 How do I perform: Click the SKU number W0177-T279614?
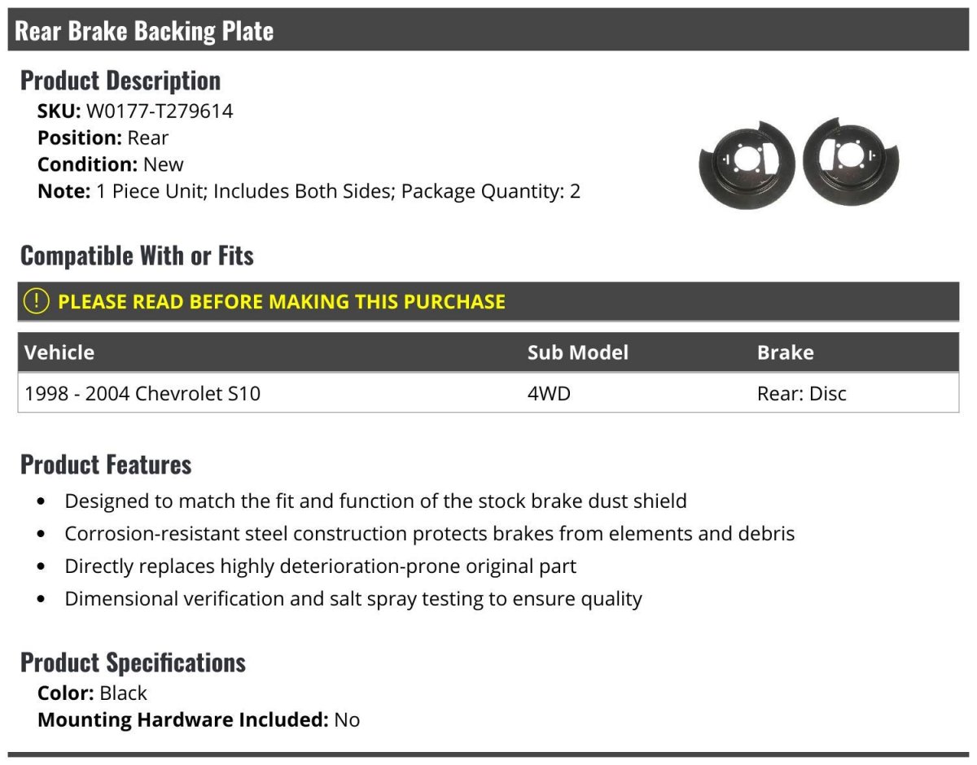[160, 111]
